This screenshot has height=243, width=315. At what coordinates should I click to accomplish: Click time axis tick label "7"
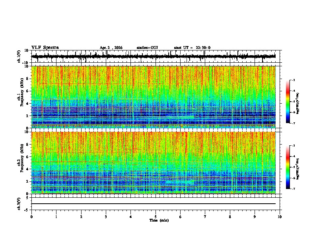205,217
